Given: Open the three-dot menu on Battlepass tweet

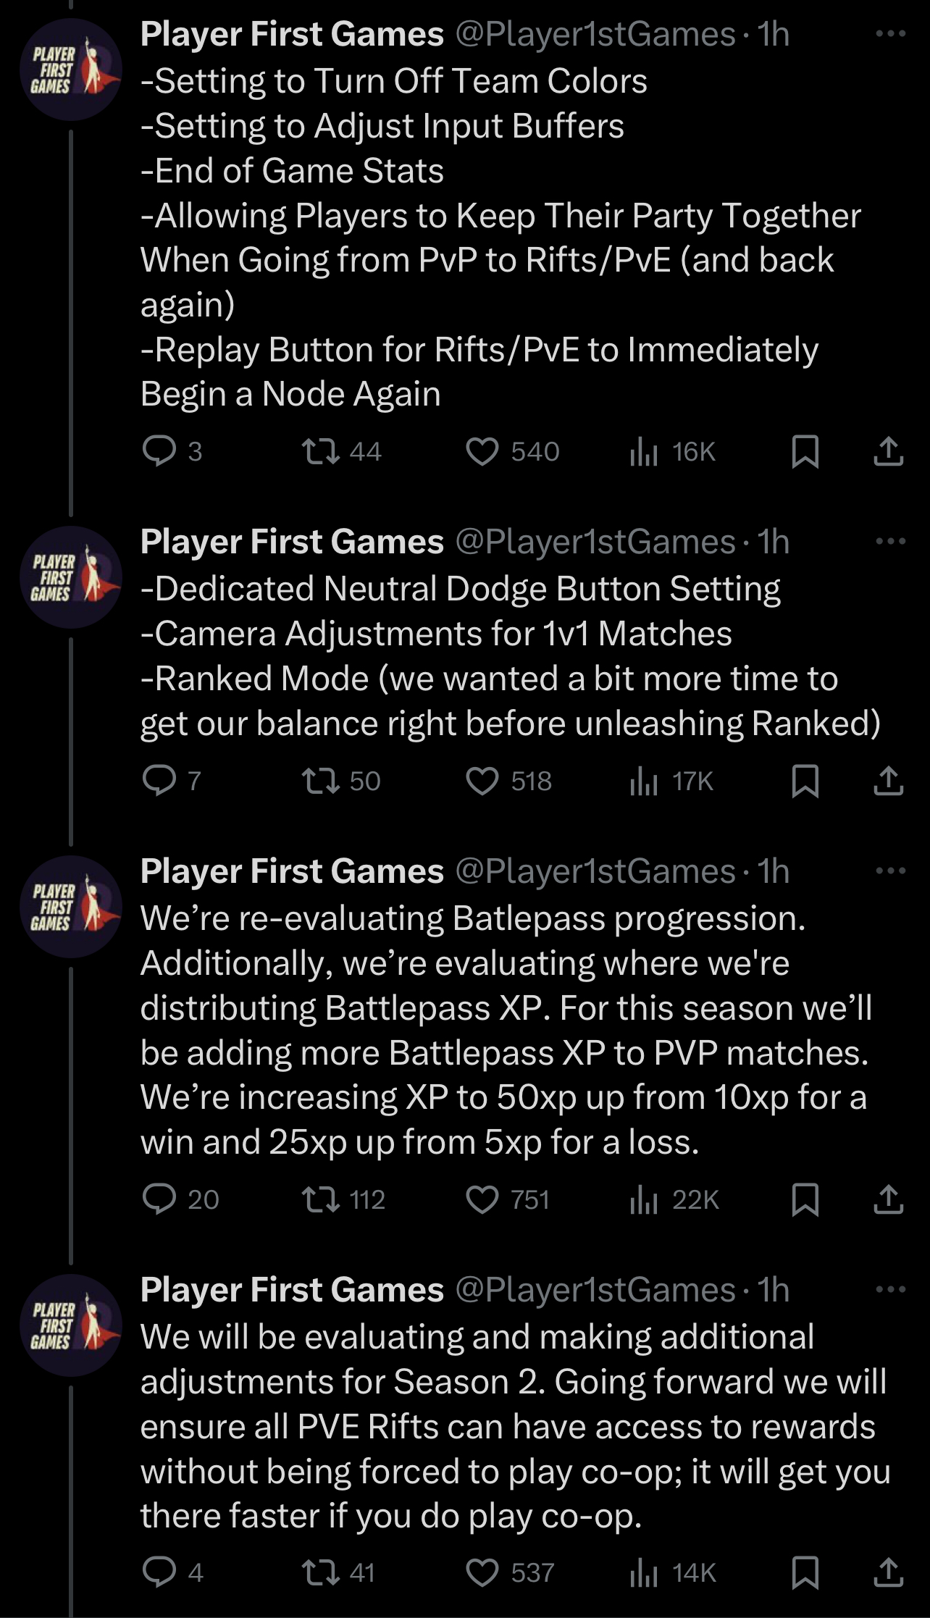Looking at the screenshot, I should pyautogui.click(x=890, y=870).
